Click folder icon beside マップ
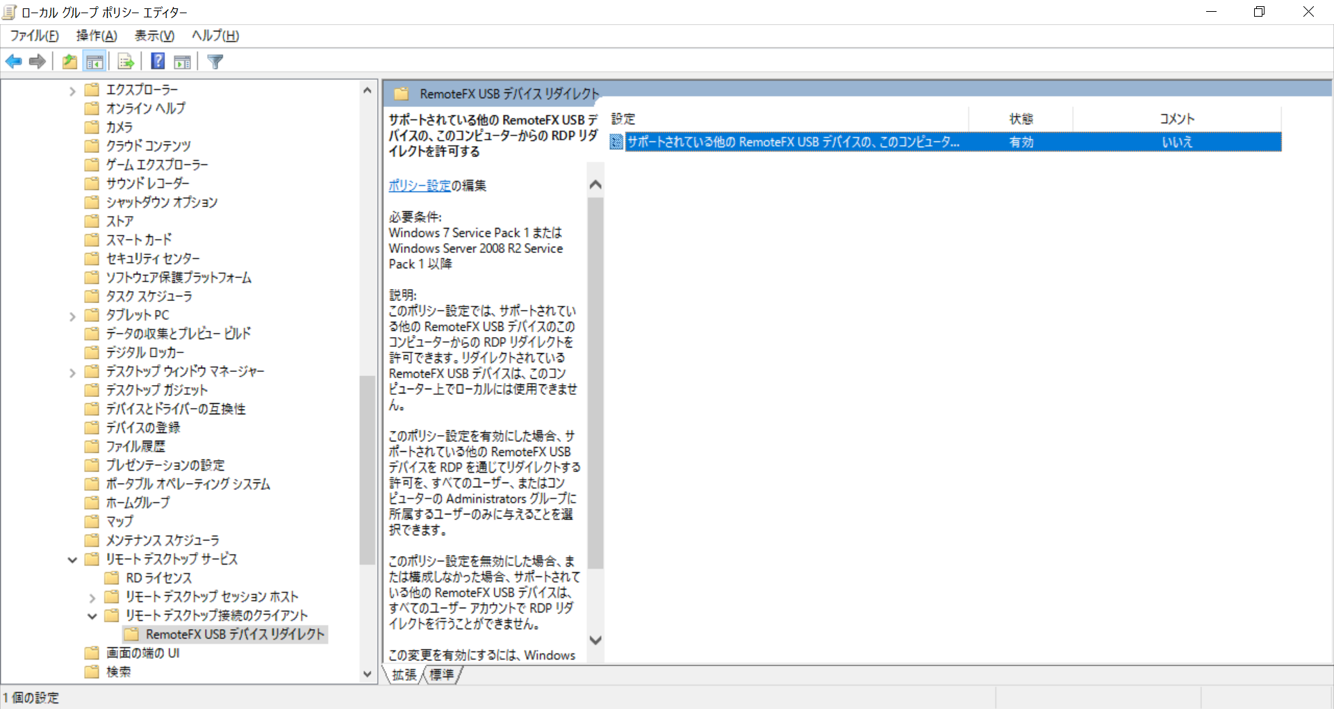 [92, 521]
